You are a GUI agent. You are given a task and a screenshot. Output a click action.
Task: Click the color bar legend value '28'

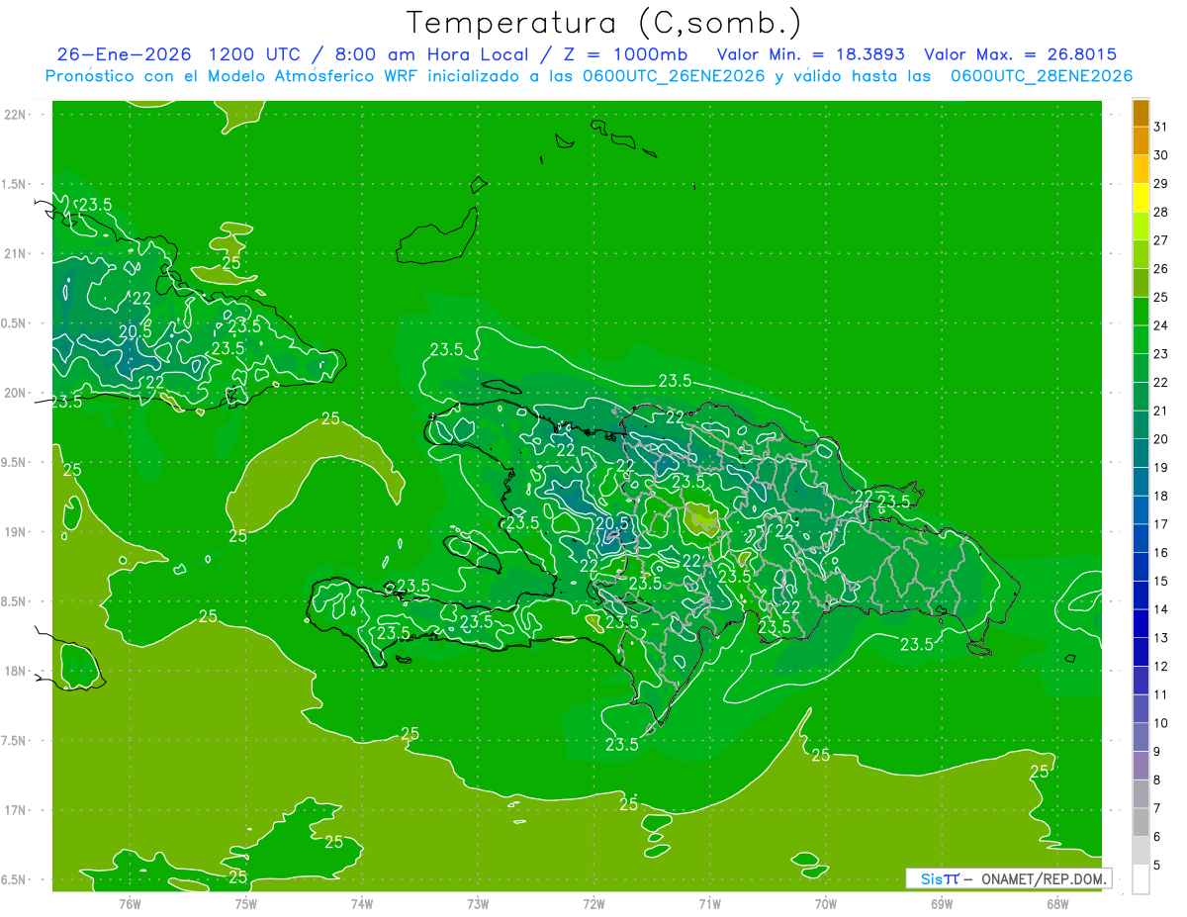point(1160,212)
